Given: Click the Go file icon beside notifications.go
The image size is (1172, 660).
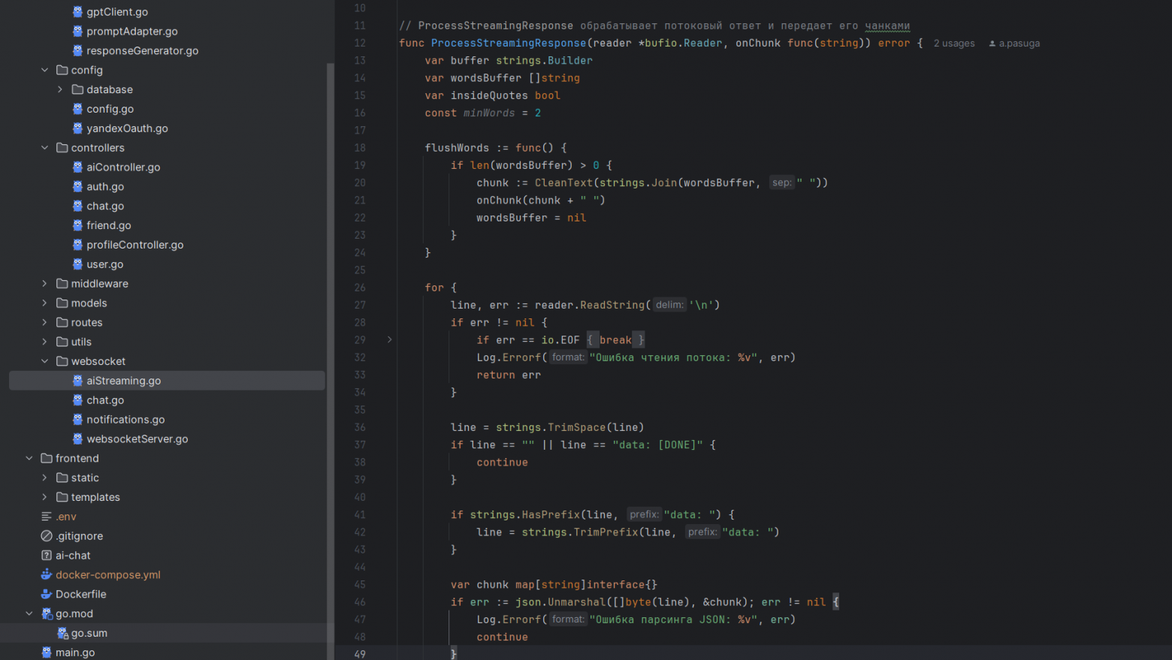Looking at the screenshot, I should click(x=77, y=420).
